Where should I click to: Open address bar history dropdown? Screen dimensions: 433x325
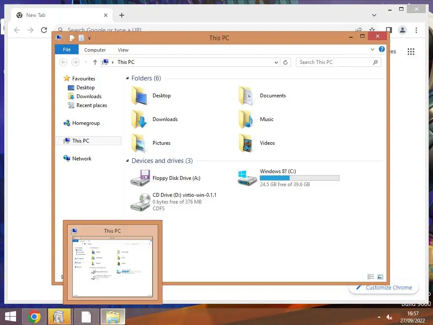coord(276,63)
